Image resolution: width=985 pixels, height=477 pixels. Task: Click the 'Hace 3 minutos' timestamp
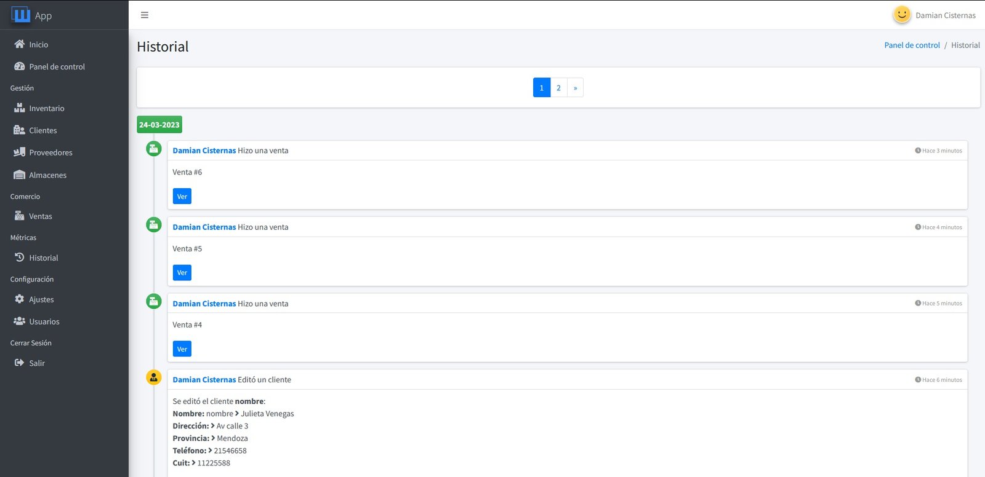point(942,151)
